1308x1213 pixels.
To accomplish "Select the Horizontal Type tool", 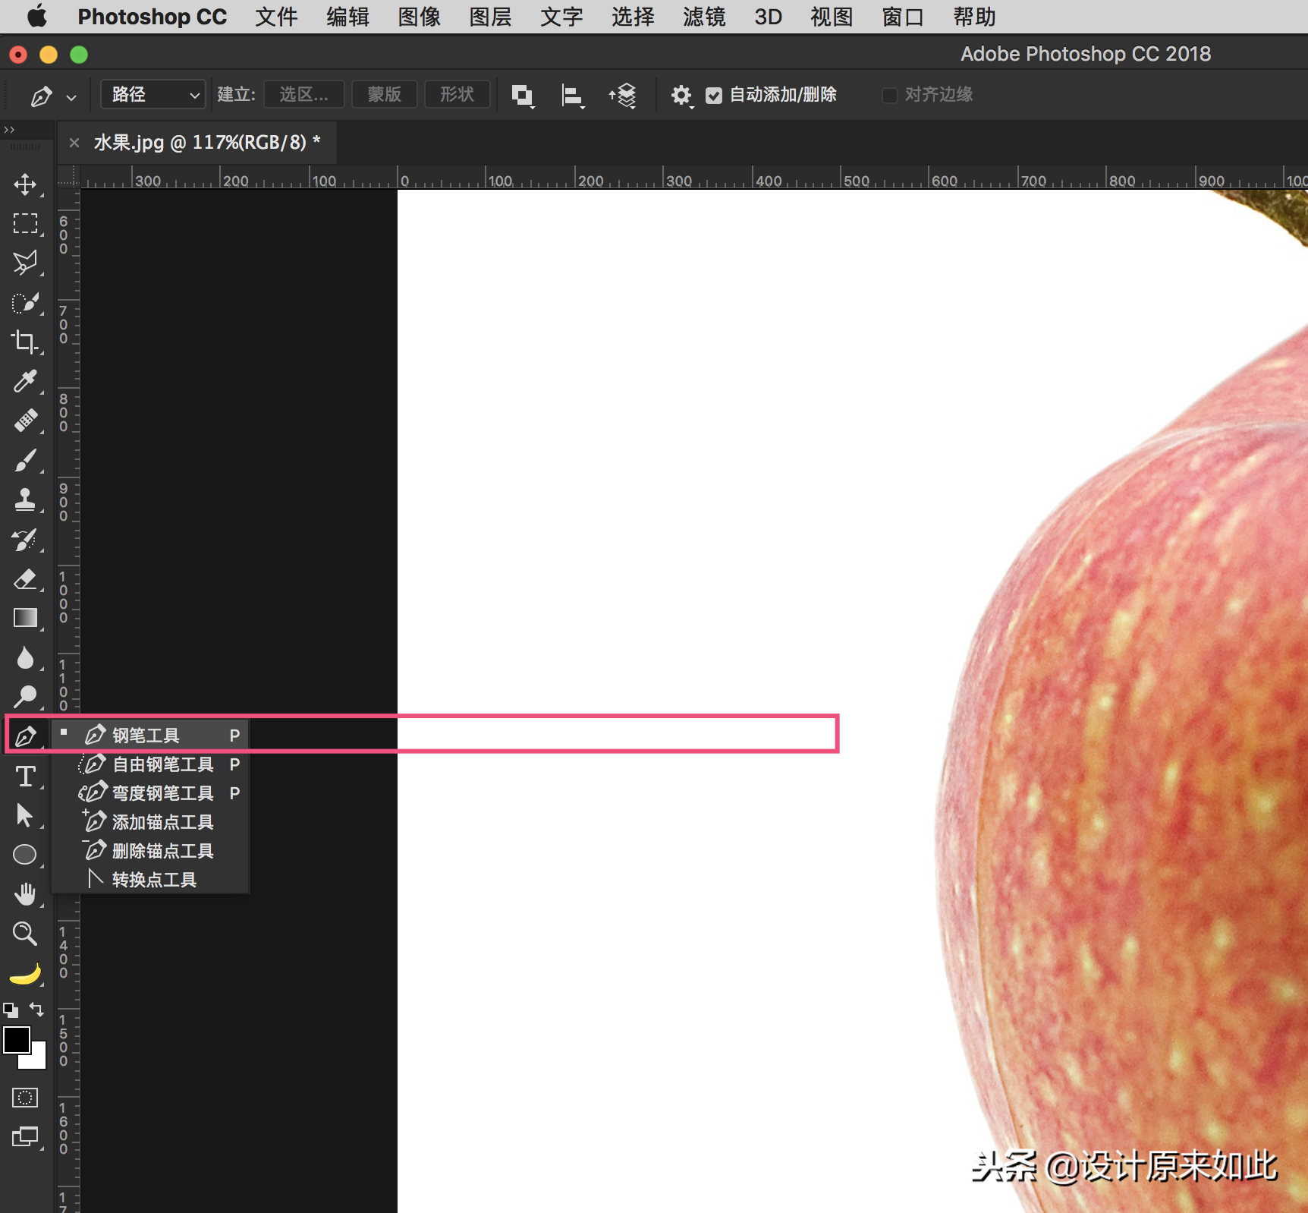I will pyautogui.click(x=25, y=776).
